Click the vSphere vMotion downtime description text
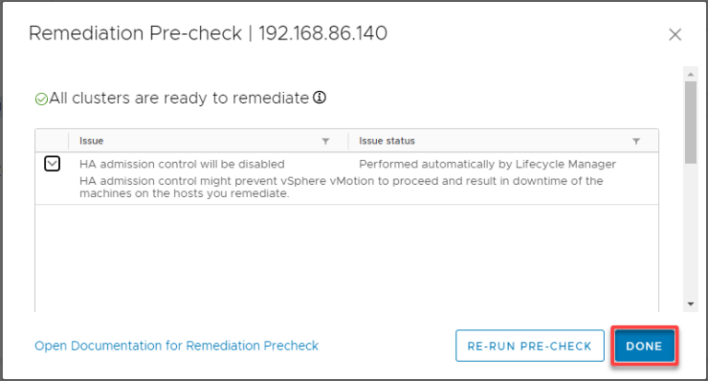Viewport: 708px width, 381px height. [x=341, y=187]
